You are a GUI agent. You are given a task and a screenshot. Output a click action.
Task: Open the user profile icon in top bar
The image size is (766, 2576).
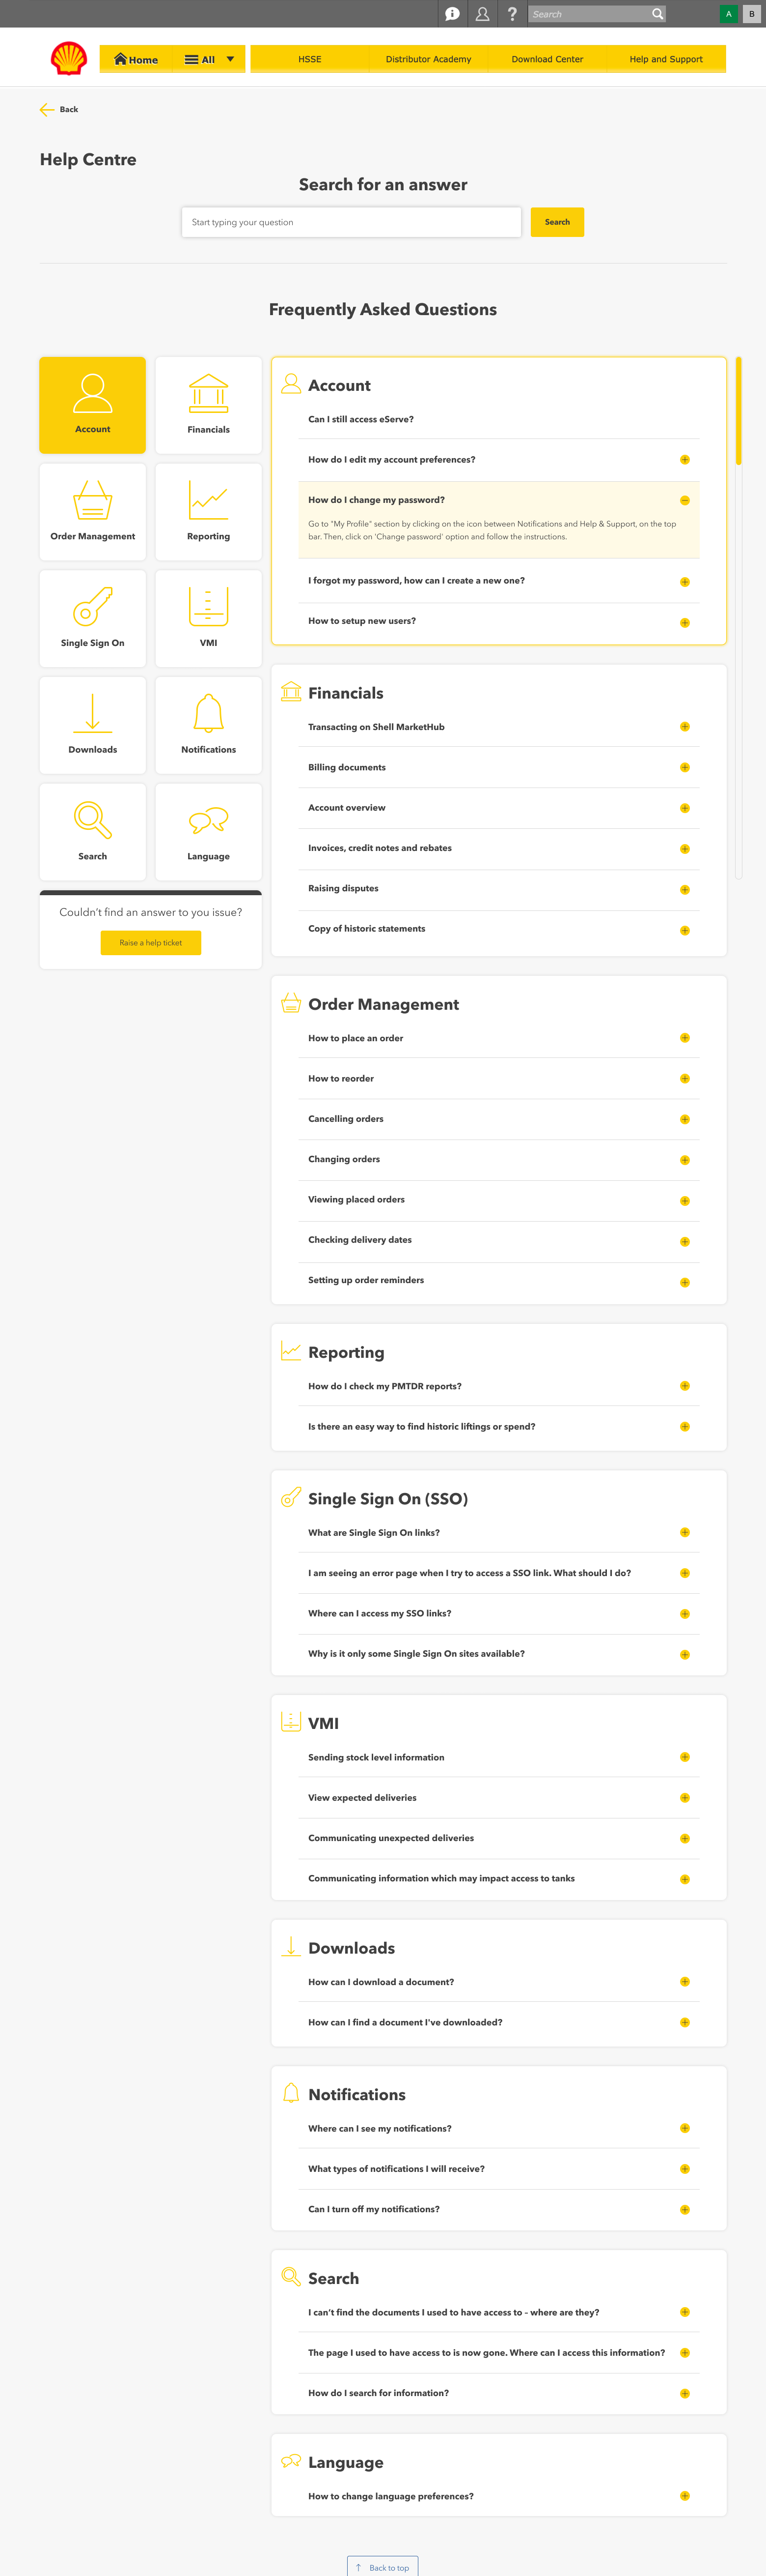coord(482,14)
